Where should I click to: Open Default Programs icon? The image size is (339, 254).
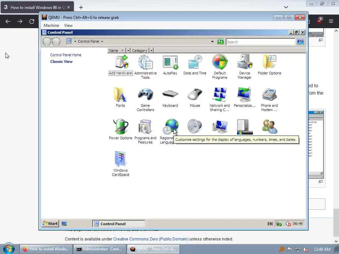[220, 67]
